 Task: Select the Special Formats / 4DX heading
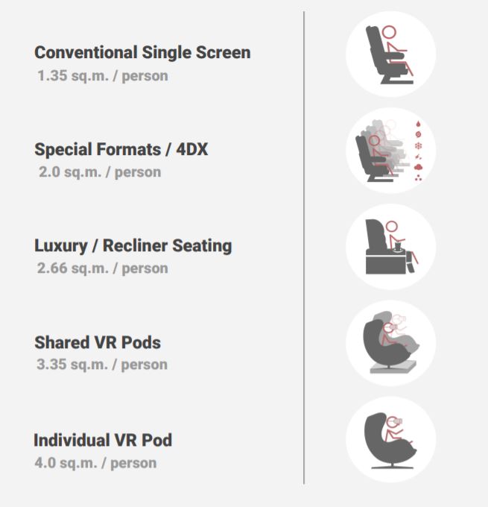click(x=121, y=149)
